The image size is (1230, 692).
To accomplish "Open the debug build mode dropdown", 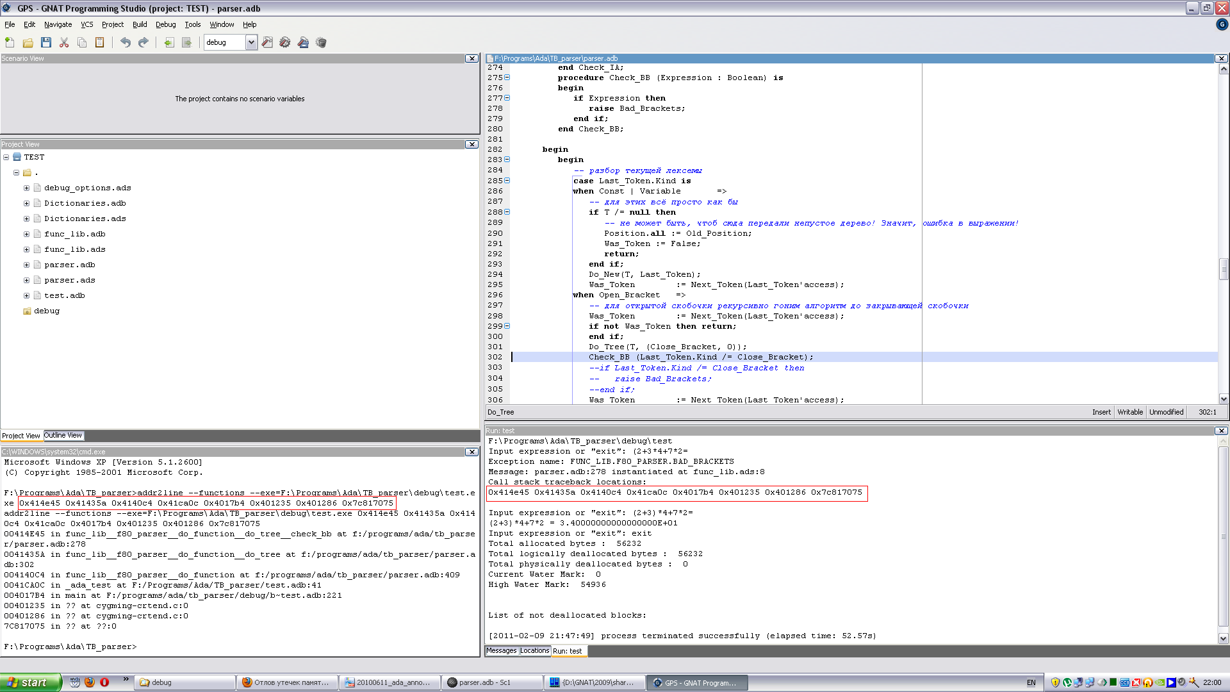I will (x=251, y=42).
